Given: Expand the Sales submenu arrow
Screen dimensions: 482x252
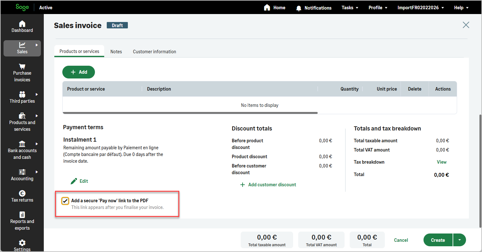Looking at the screenshot, I should point(37,45).
